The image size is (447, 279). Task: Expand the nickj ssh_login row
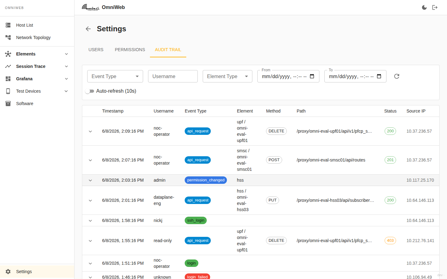tap(90, 221)
